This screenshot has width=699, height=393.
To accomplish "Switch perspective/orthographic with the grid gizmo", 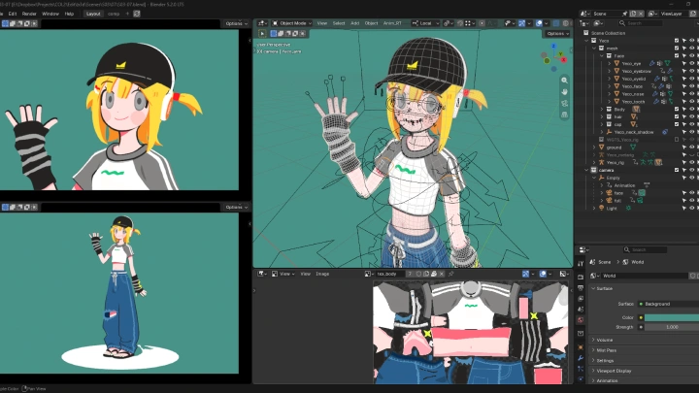I will (x=564, y=115).
